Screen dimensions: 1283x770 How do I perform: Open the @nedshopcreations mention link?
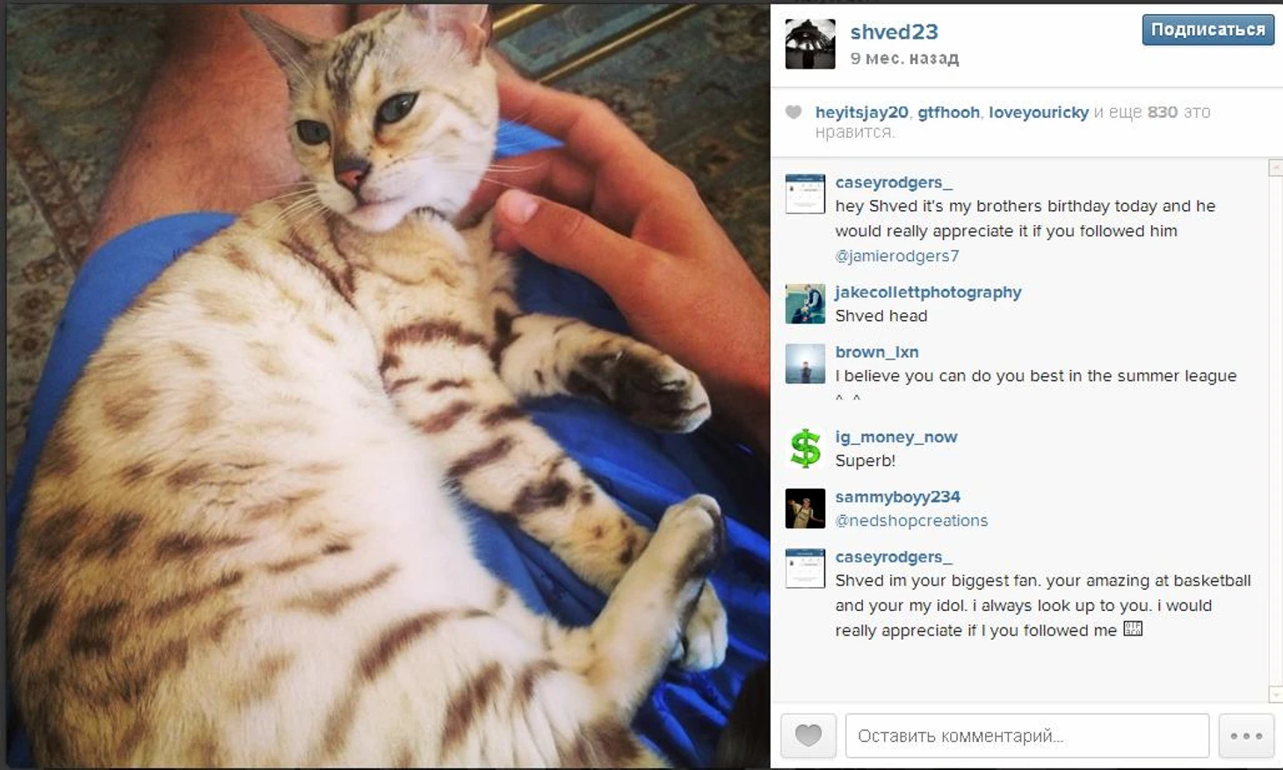[x=911, y=520]
